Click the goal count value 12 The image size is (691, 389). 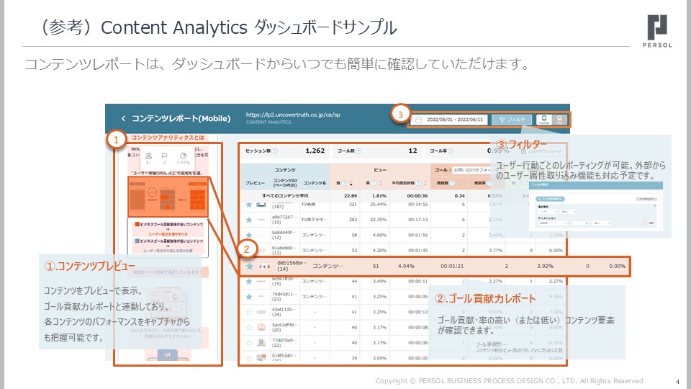click(x=412, y=151)
